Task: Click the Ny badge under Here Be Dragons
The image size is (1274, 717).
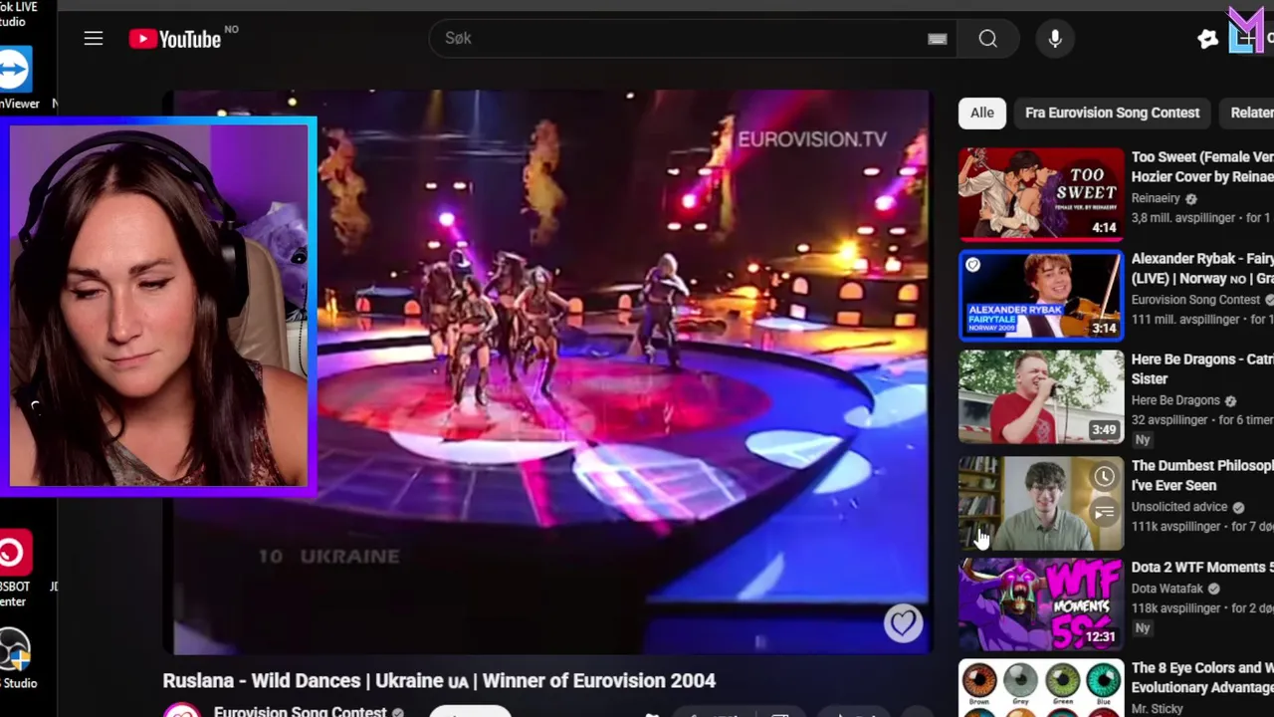Action: point(1142,440)
